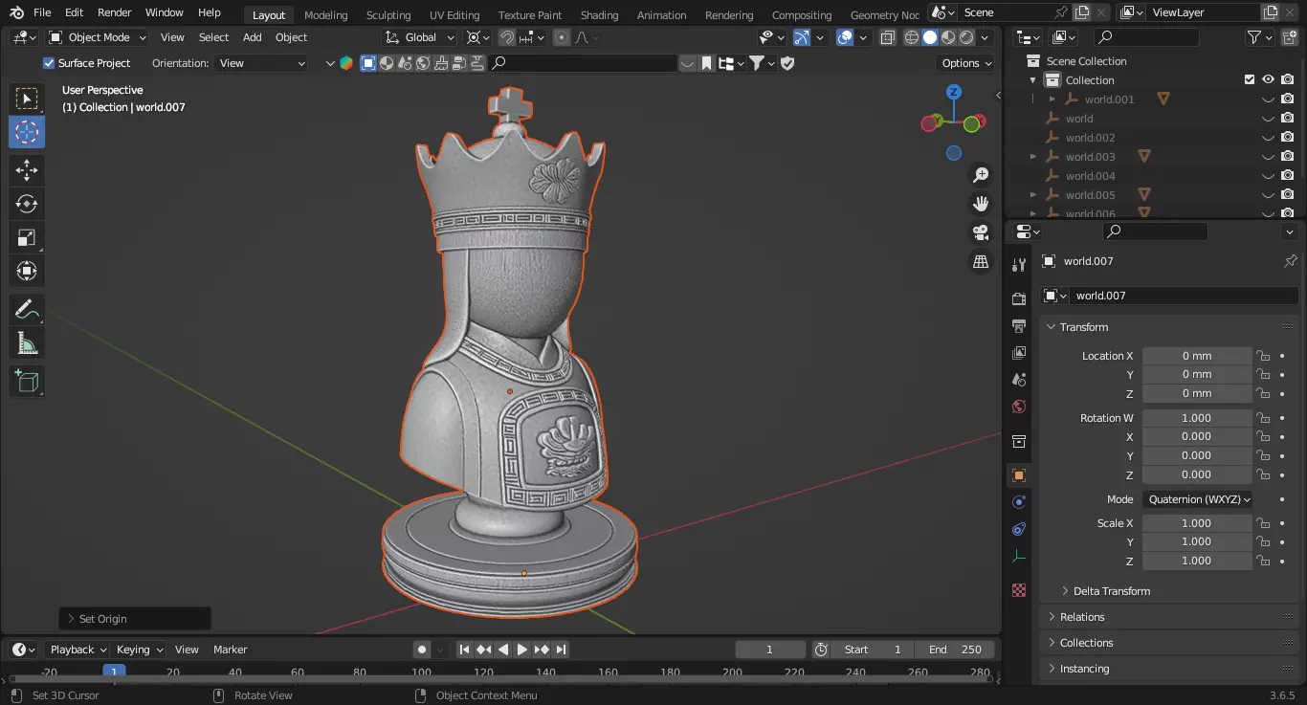Open the Object Mode dropdown
The width and height of the screenshot is (1307, 705).
pyautogui.click(x=97, y=37)
